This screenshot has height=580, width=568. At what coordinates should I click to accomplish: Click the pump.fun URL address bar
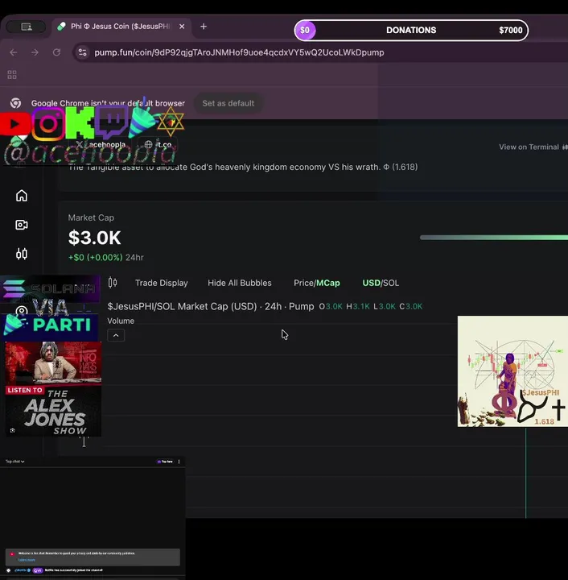point(239,52)
